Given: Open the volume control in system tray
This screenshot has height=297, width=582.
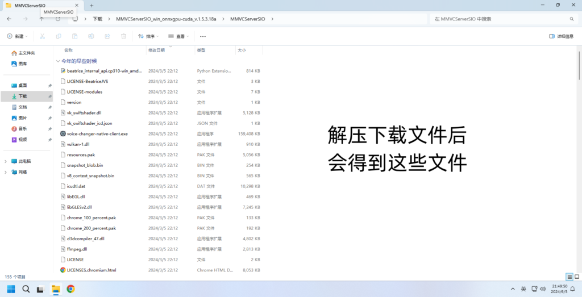Looking at the screenshot, I should coord(543,289).
